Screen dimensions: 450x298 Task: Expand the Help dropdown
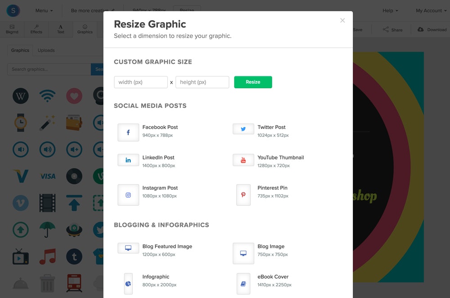tap(390, 11)
